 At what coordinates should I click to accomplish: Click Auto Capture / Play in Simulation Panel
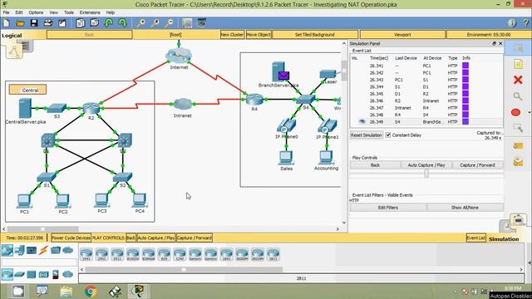[x=426, y=165]
